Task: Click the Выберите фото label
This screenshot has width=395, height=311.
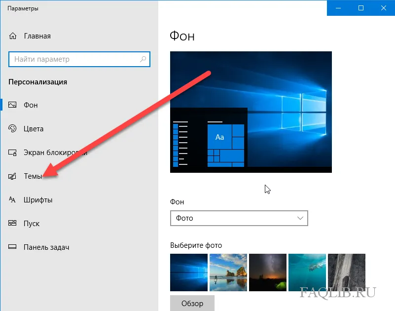Action: [196, 245]
